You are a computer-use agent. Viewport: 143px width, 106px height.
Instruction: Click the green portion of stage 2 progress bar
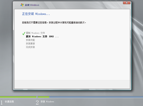pyautogui.click(x=44, y=97)
